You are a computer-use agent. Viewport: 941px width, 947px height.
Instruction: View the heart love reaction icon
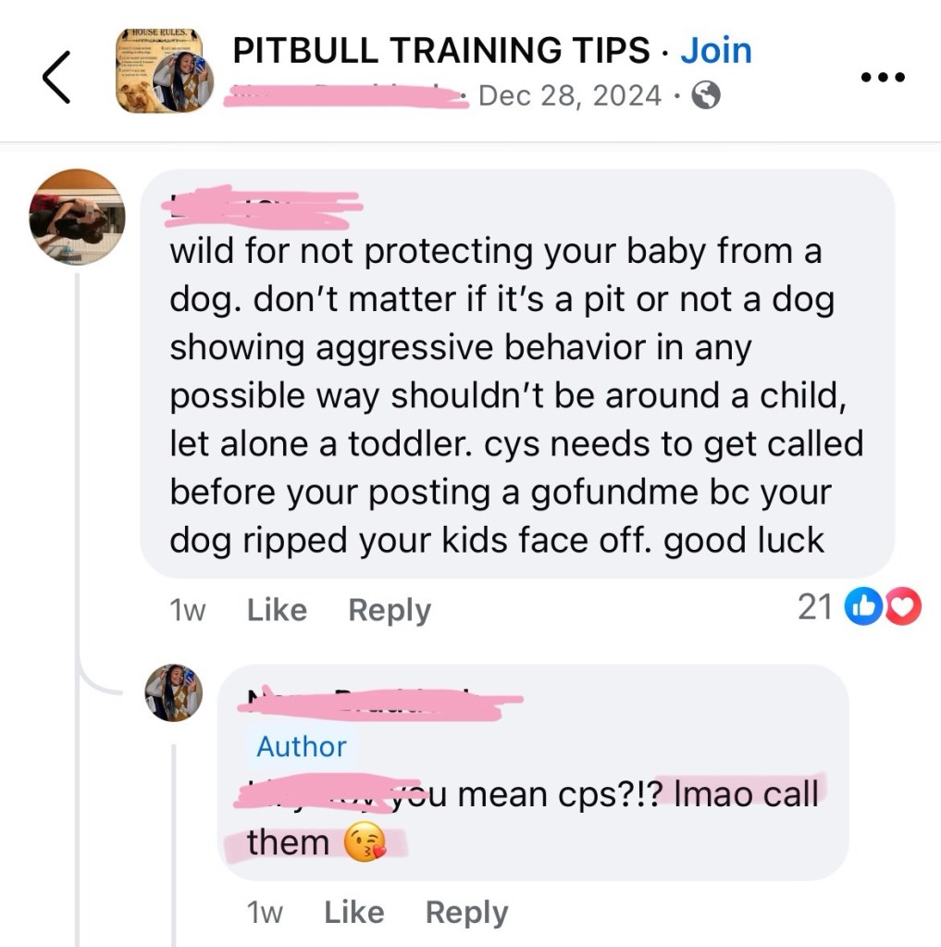(903, 606)
